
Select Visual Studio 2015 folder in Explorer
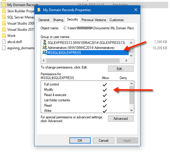pos(20,30)
